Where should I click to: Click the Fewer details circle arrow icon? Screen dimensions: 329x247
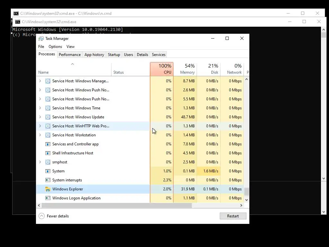[x=41, y=216]
